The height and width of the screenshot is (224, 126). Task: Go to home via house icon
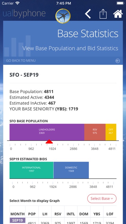[x=118, y=14]
